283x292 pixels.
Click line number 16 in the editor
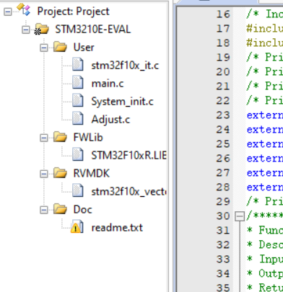point(223,14)
